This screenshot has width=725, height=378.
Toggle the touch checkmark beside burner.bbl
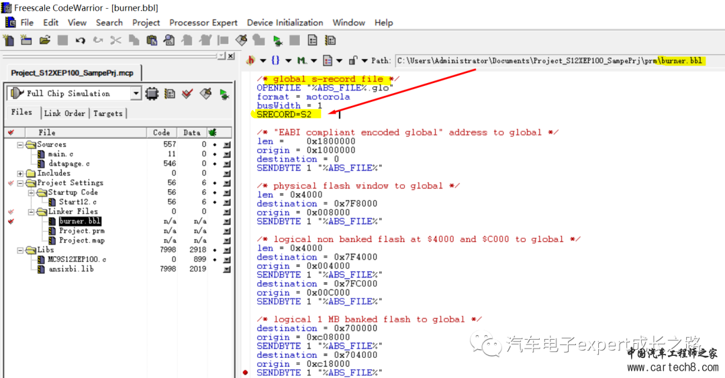(11, 221)
